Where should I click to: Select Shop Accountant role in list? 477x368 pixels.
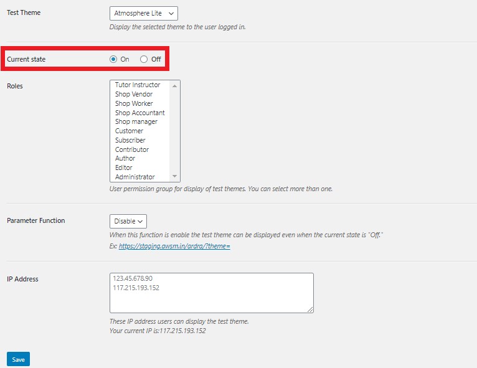139,113
